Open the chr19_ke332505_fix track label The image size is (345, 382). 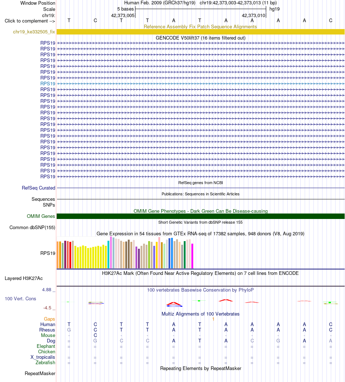click(x=34, y=32)
